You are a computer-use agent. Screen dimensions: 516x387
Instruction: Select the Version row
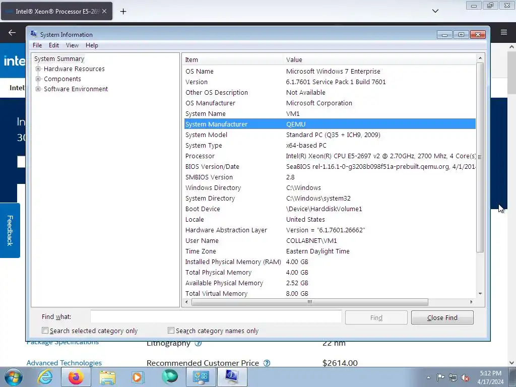pos(330,82)
